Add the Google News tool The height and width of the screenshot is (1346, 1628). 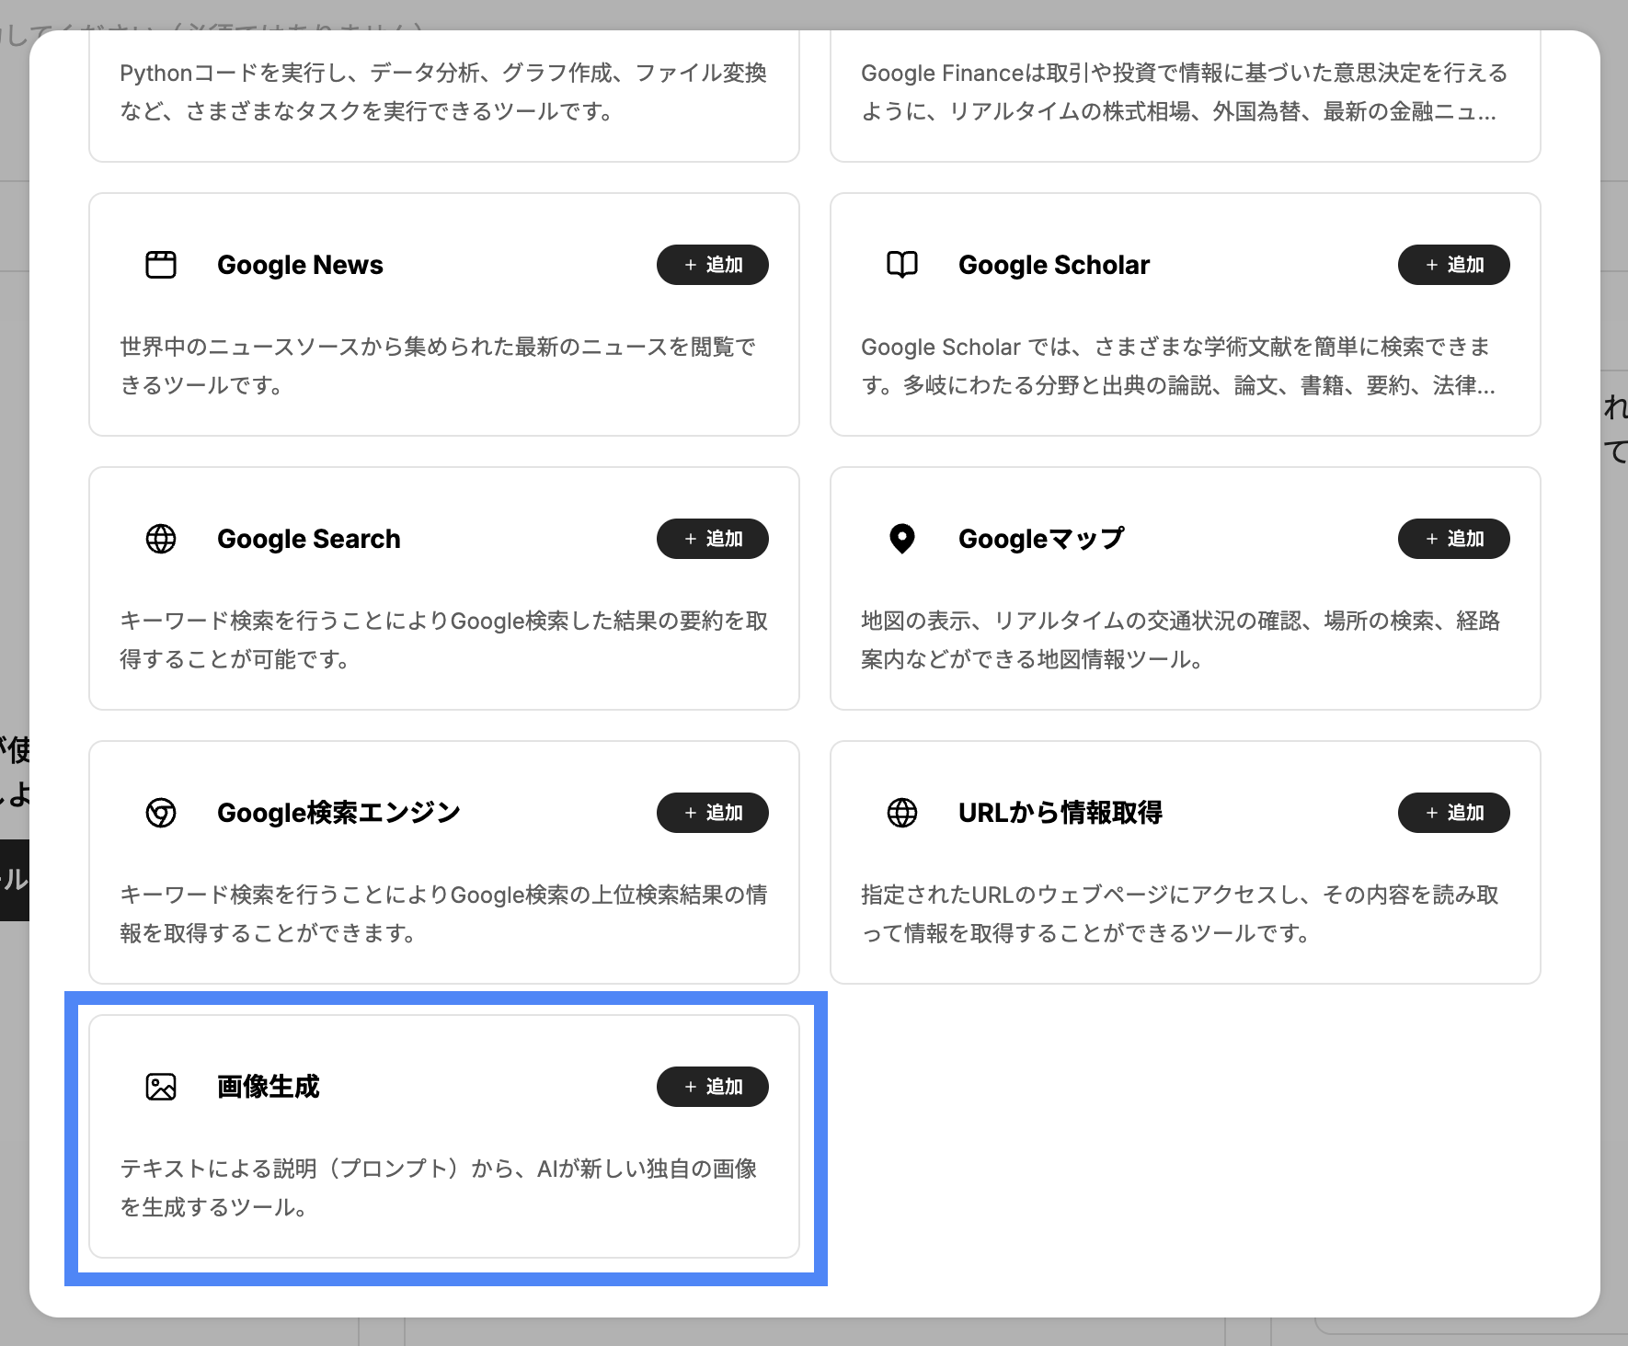pos(712,265)
